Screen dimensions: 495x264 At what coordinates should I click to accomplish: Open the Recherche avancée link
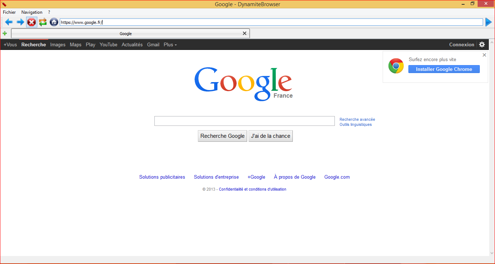coord(357,119)
